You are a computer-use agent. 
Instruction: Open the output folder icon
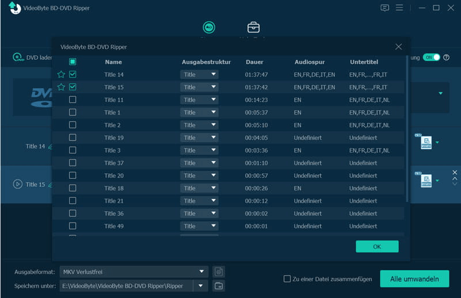pos(218,286)
